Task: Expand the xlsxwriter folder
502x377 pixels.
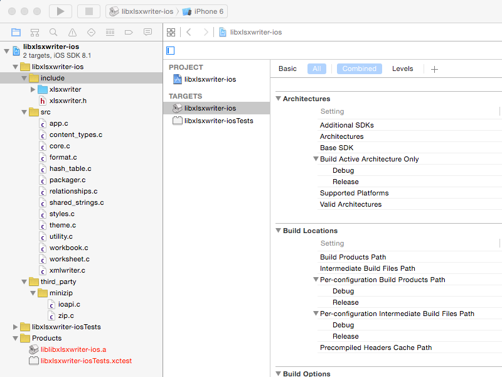Action: [x=33, y=89]
